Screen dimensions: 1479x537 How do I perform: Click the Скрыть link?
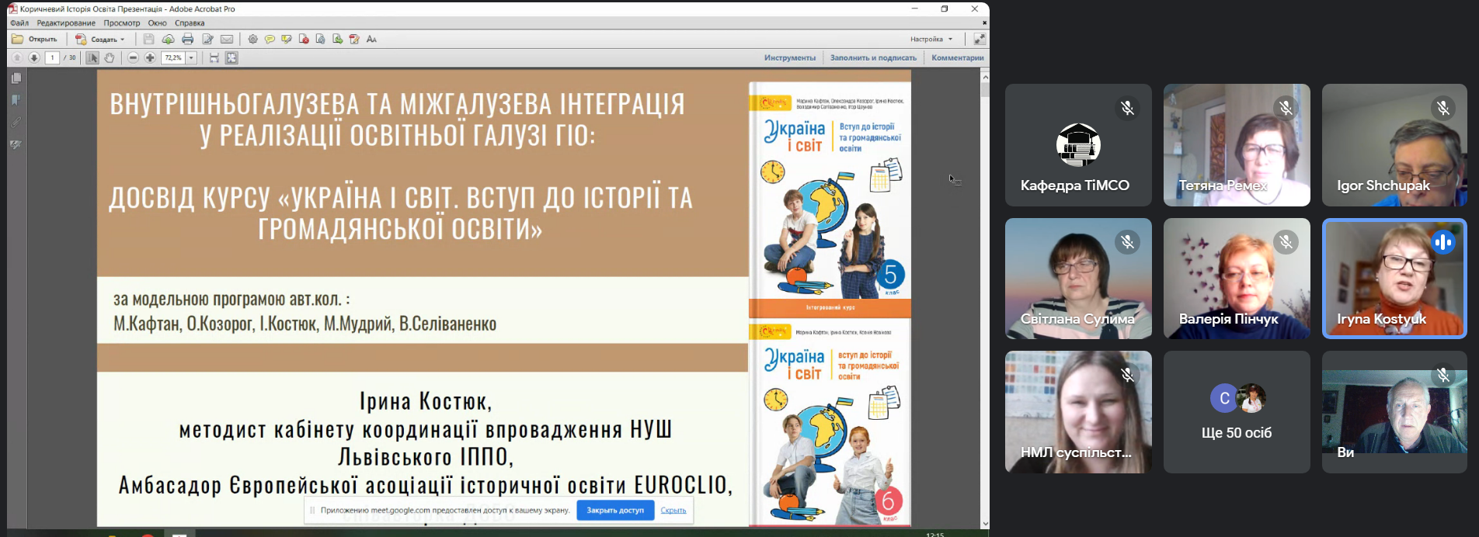pos(673,510)
